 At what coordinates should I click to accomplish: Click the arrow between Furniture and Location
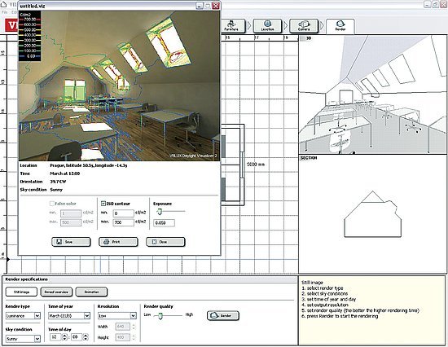[249, 26]
